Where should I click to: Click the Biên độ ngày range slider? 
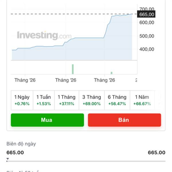(86, 161)
